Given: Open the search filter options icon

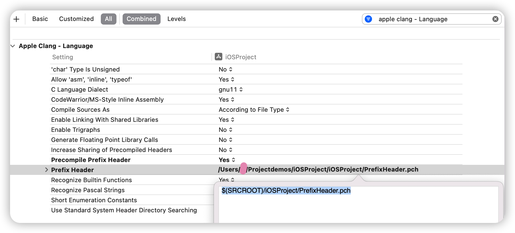Looking at the screenshot, I should tap(369, 19).
